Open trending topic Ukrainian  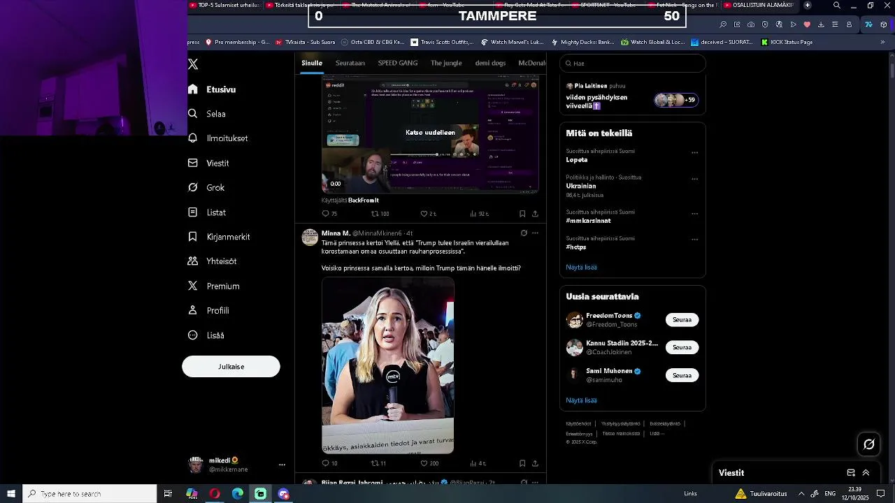[x=581, y=187]
